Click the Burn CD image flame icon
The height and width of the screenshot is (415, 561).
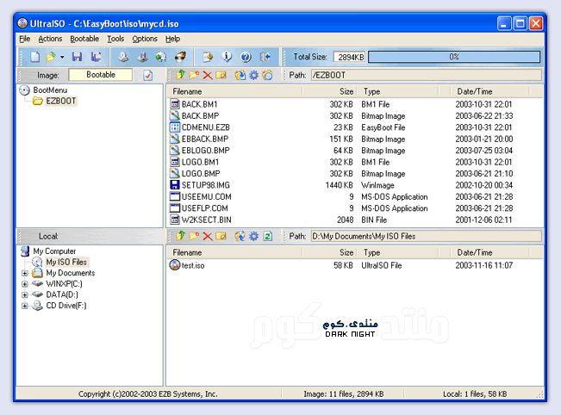[x=180, y=57]
